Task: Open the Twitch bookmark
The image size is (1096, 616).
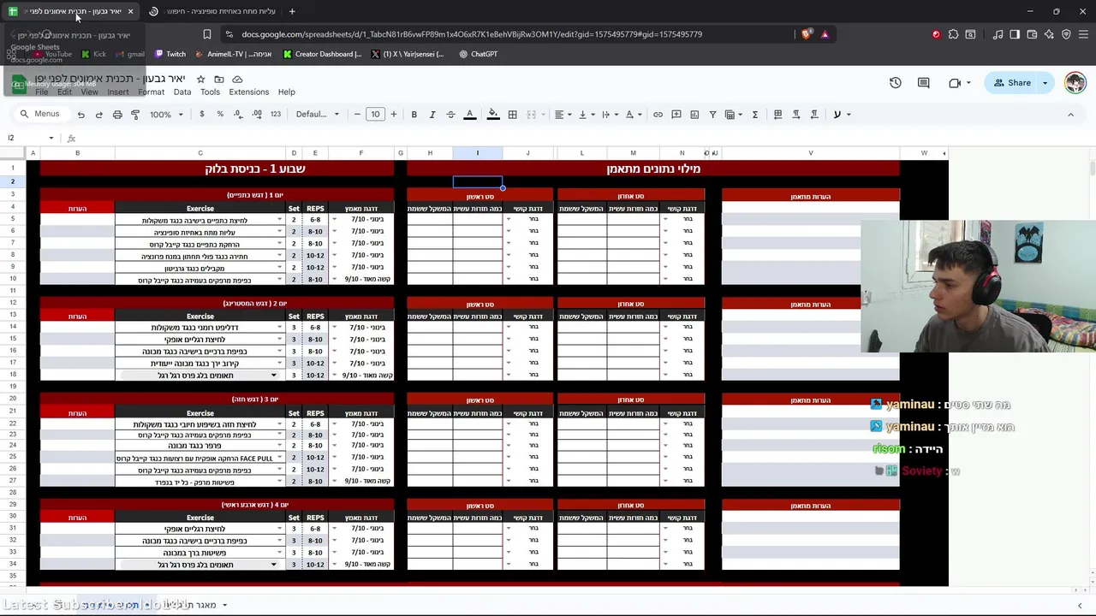Action: coord(170,54)
